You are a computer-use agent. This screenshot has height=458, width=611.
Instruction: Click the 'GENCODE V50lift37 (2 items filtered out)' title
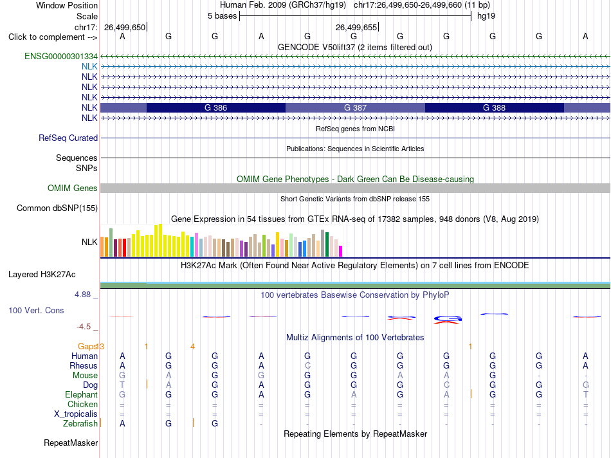[x=355, y=47]
